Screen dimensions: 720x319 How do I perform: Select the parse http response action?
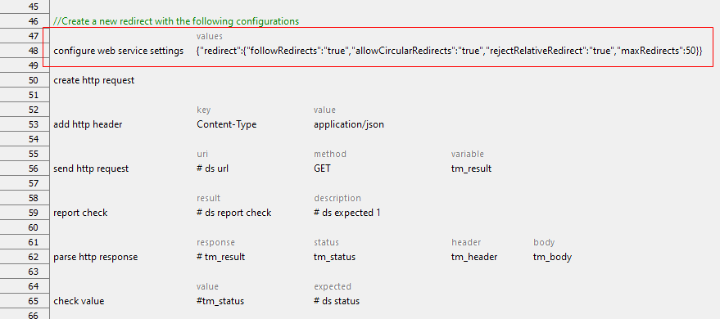coord(96,257)
